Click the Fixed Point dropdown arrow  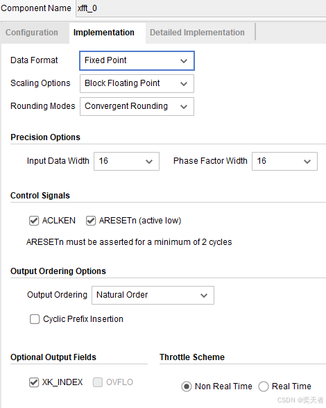coord(184,61)
